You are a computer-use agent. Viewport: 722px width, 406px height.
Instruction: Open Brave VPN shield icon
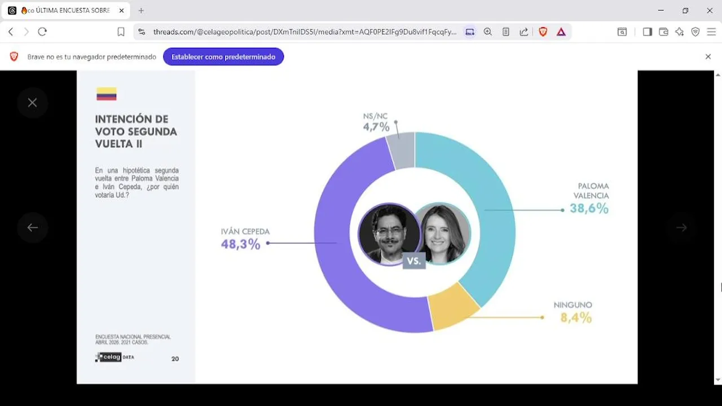(695, 32)
